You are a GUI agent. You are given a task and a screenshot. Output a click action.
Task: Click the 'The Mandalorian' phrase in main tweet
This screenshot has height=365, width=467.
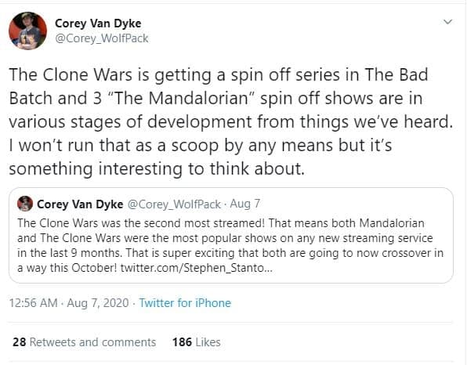[x=179, y=98]
